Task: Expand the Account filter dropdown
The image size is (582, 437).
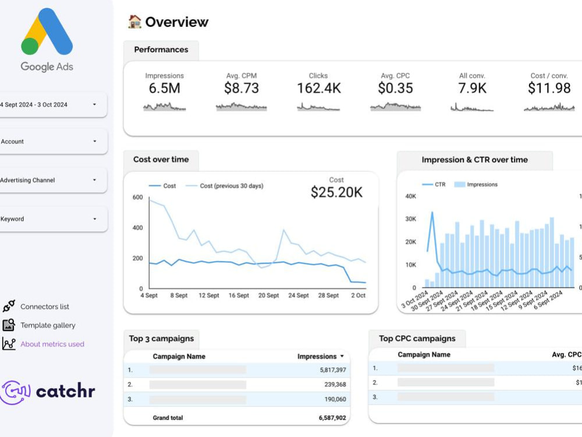Action: pos(53,141)
